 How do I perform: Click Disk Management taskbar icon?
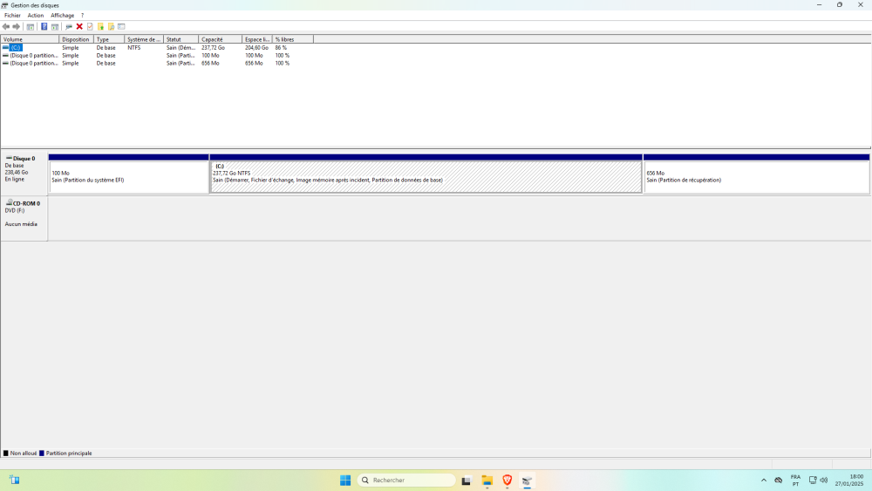pos(528,481)
